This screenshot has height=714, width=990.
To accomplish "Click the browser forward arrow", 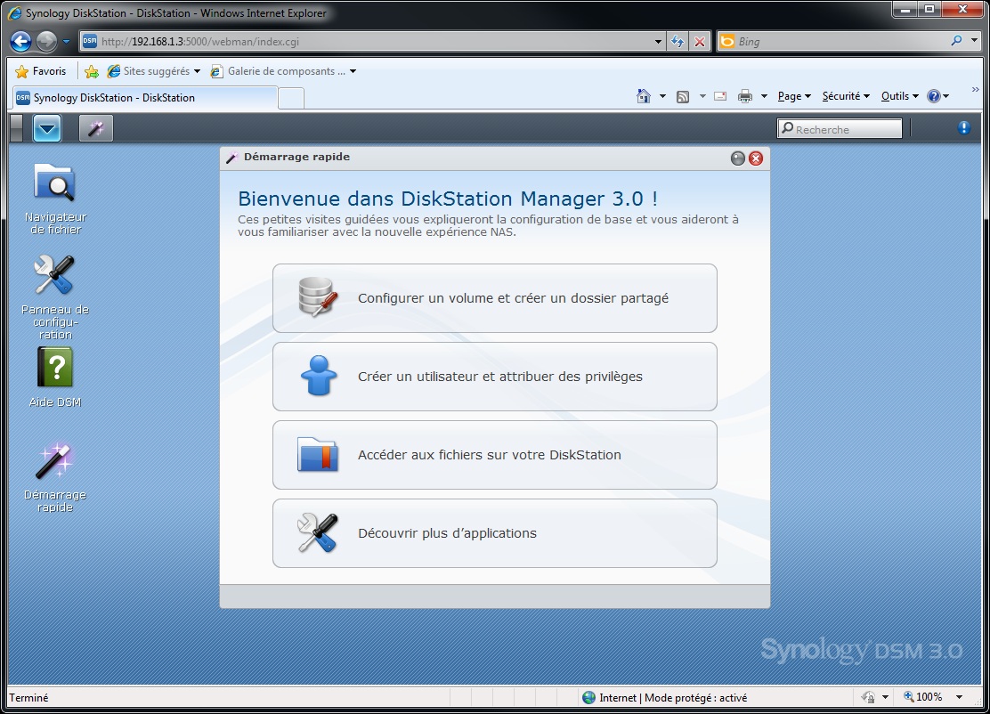I will (46, 42).
